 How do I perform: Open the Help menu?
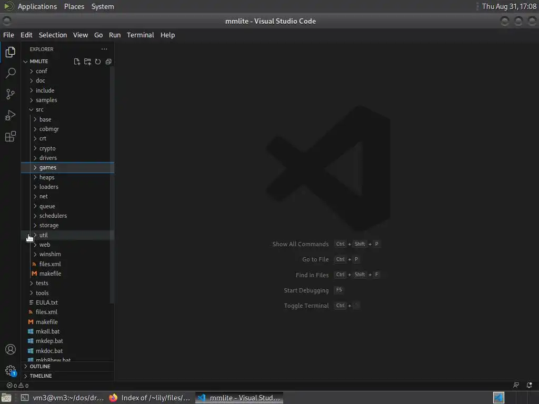point(167,35)
